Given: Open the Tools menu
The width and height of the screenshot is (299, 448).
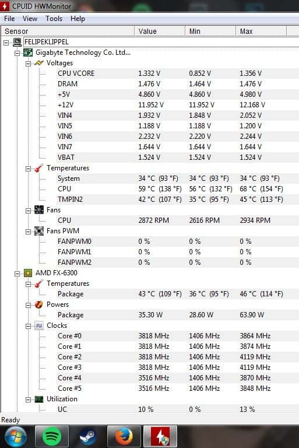Looking at the screenshot, I should [54, 19].
